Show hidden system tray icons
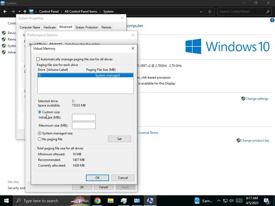Viewport: 275px width, 206px height. tap(219, 201)
